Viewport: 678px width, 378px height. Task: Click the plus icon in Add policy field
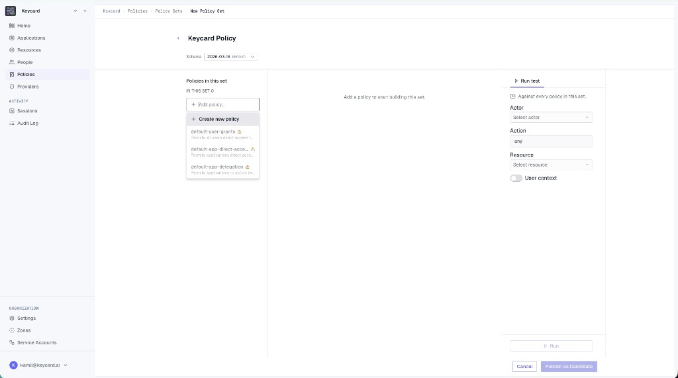193,104
